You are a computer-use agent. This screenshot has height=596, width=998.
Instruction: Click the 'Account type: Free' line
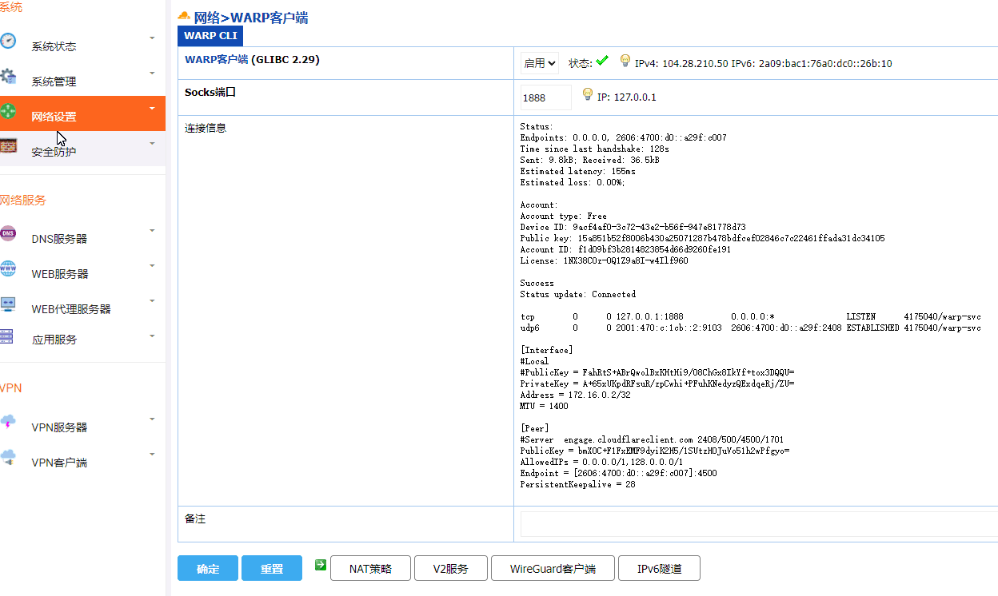(x=563, y=216)
